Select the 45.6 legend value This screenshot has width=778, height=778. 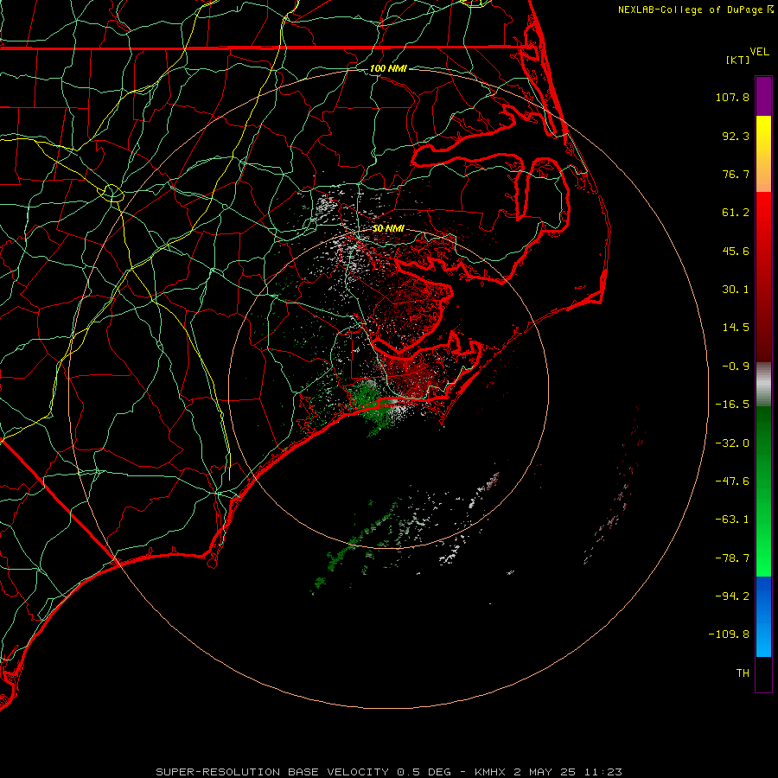coord(736,251)
